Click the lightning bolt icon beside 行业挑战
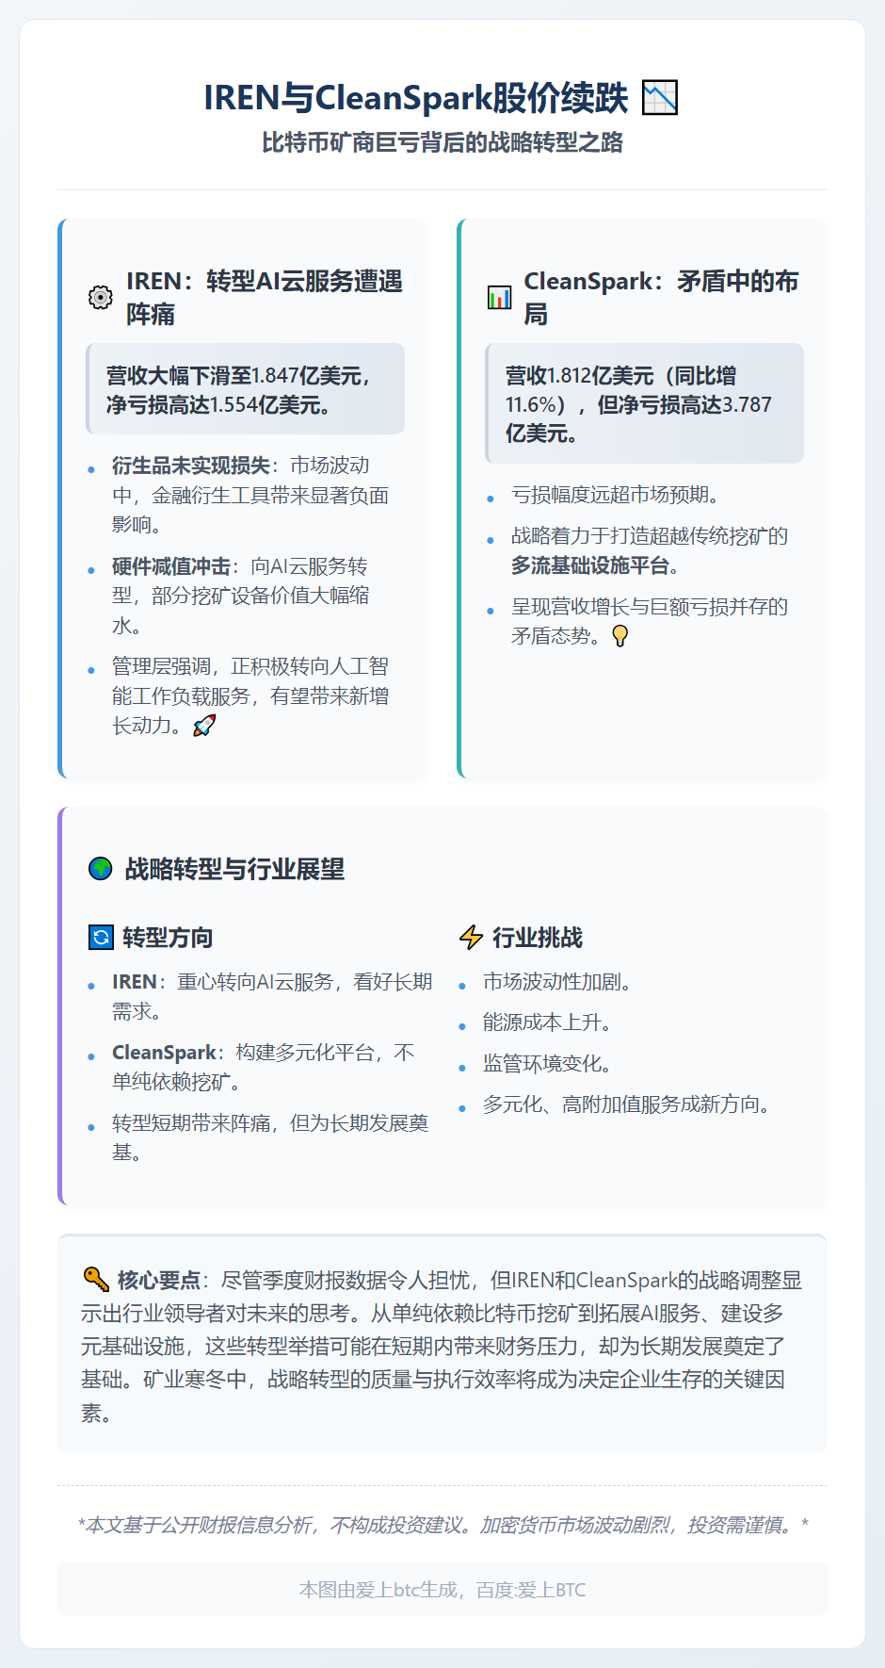Viewport: 885px width, 1668px height. (471, 938)
